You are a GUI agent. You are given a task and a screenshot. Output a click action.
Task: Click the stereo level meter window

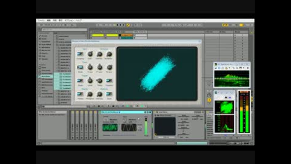pos(244,112)
